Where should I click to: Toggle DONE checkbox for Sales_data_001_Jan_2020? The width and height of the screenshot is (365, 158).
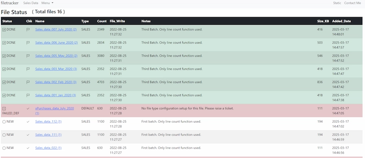[4, 96]
